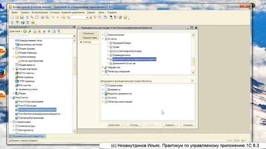Click the Undo arrow toolbar icon
The image size is (266, 149).
(53, 17)
